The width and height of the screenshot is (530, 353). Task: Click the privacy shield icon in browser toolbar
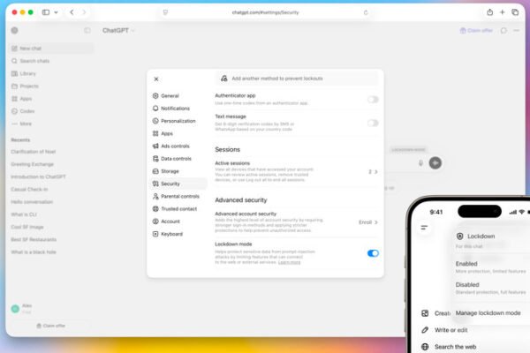pyautogui.click(x=165, y=12)
